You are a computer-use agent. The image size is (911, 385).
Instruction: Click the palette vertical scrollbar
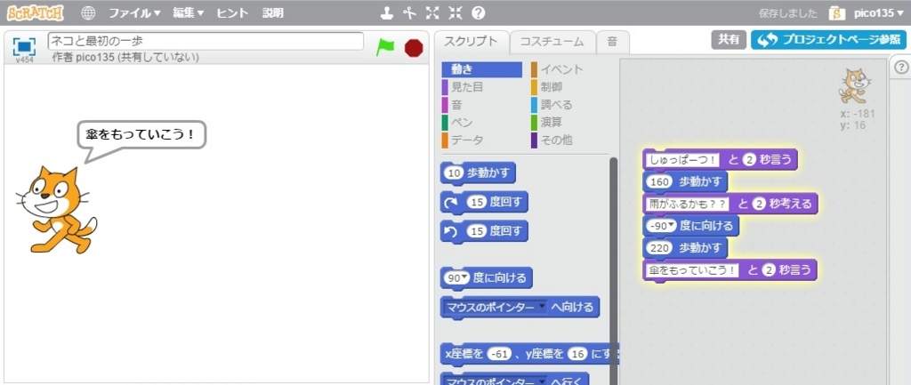[x=613, y=270]
